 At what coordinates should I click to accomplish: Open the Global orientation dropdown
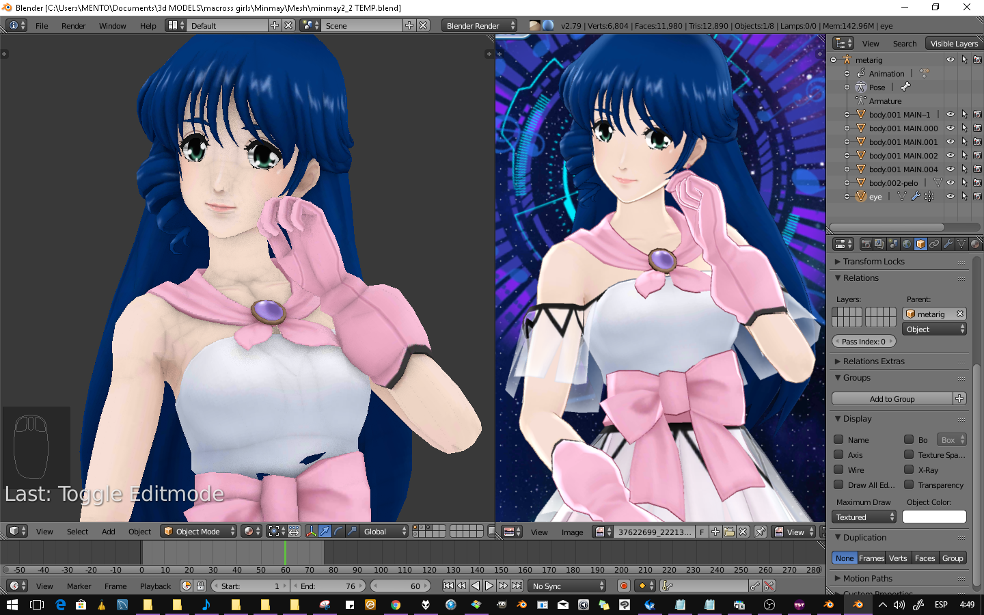coord(385,531)
